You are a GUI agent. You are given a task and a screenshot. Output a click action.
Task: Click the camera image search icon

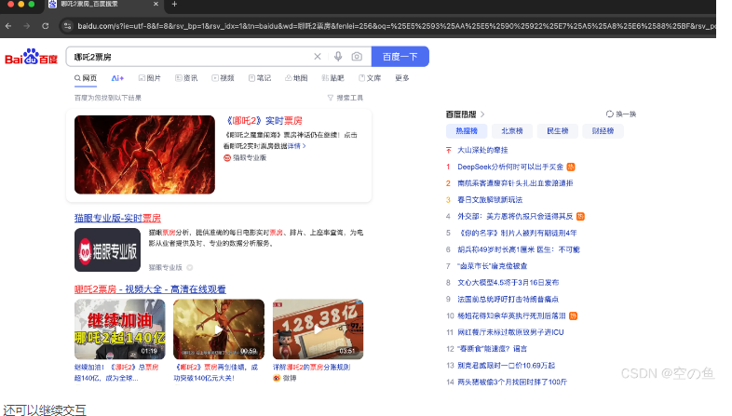click(x=357, y=57)
